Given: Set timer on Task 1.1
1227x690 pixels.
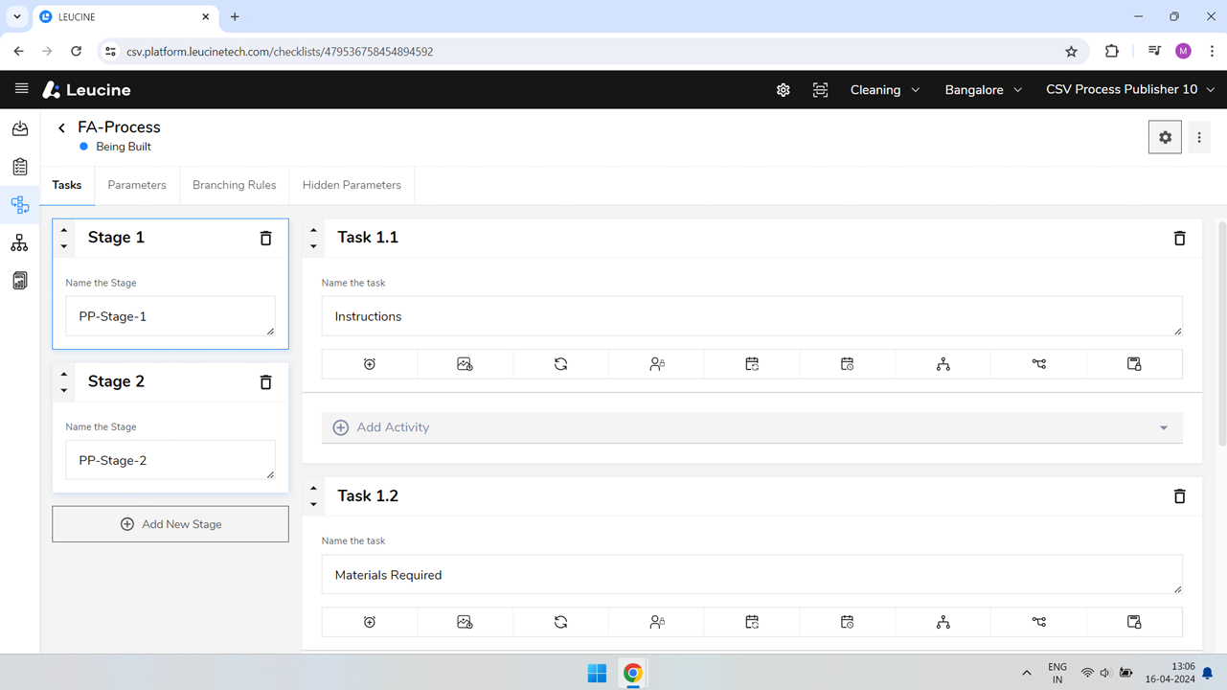Looking at the screenshot, I should 370,364.
